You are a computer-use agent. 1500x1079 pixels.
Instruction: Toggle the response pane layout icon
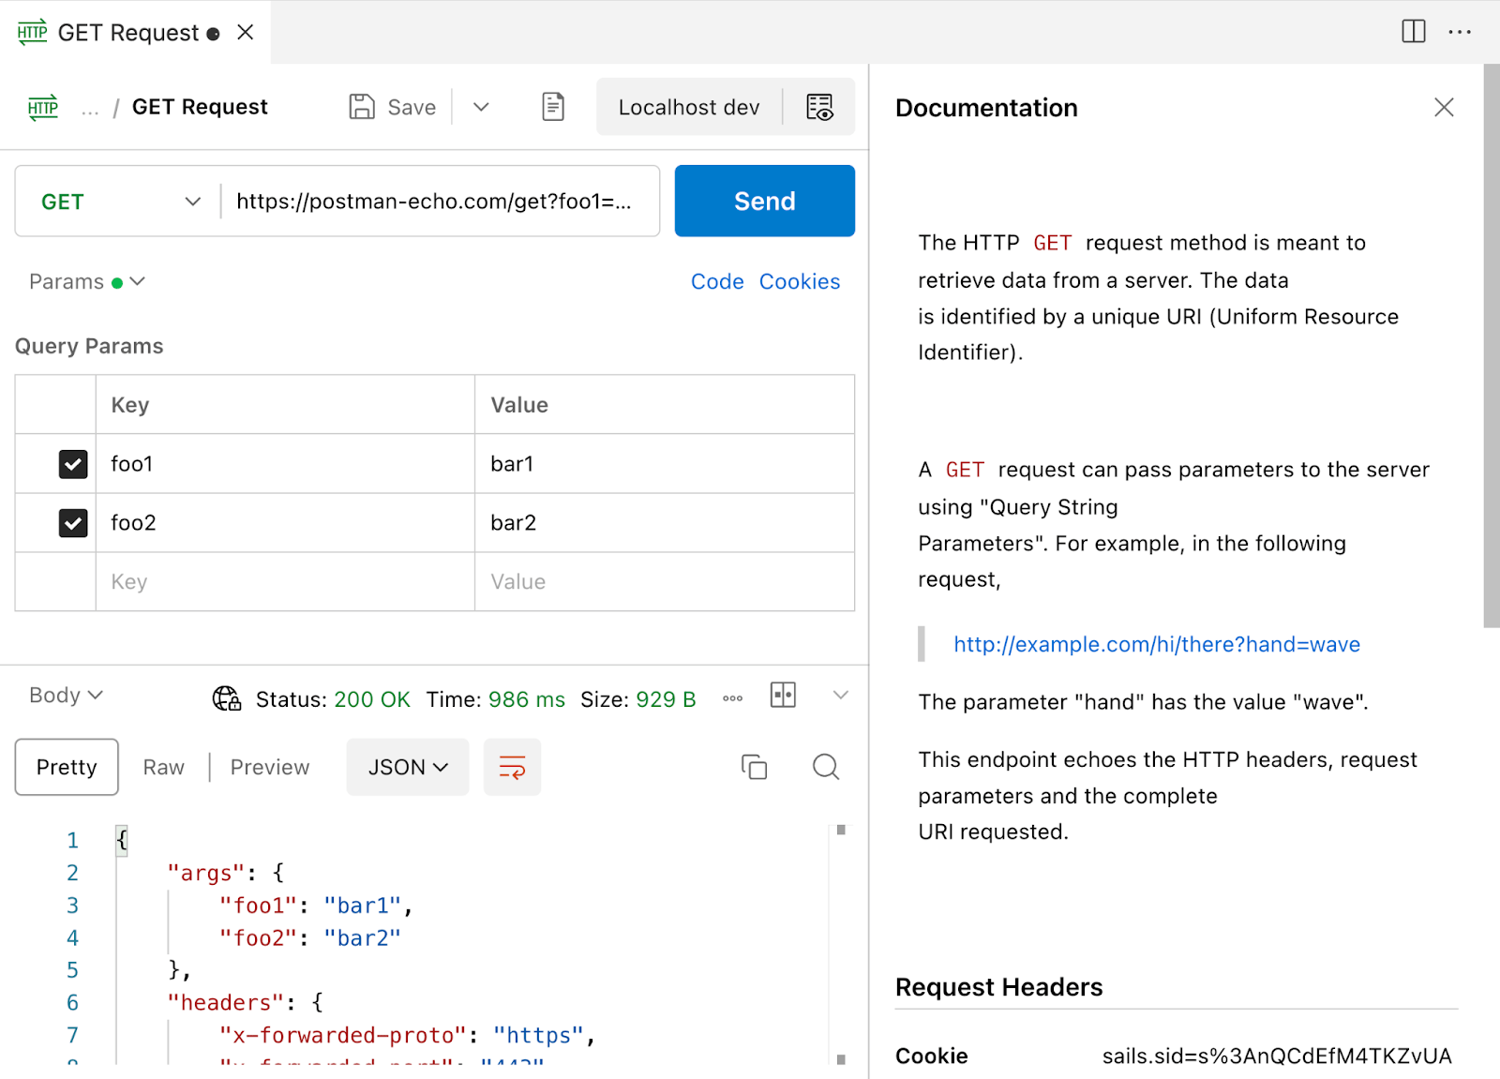coord(783,695)
